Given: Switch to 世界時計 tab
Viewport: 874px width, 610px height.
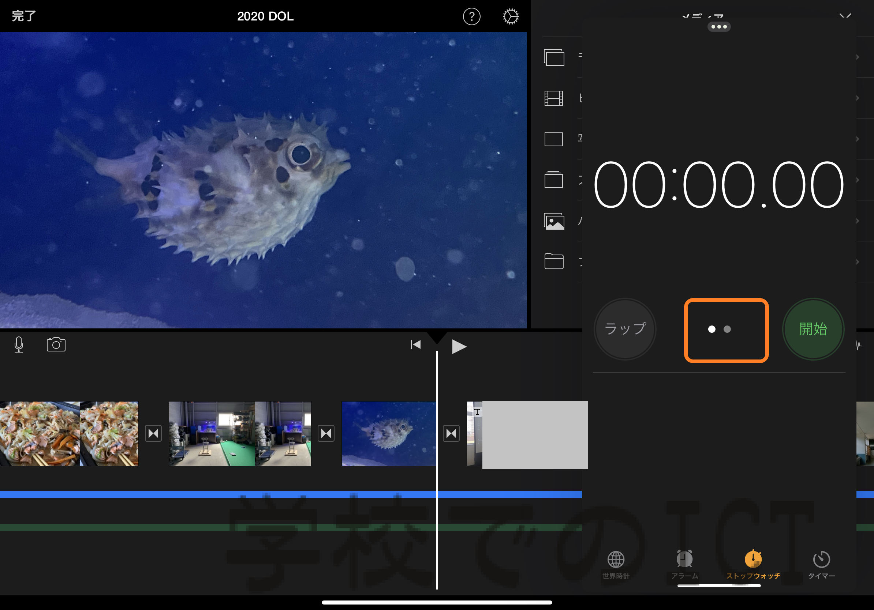Looking at the screenshot, I should coord(616,565).
